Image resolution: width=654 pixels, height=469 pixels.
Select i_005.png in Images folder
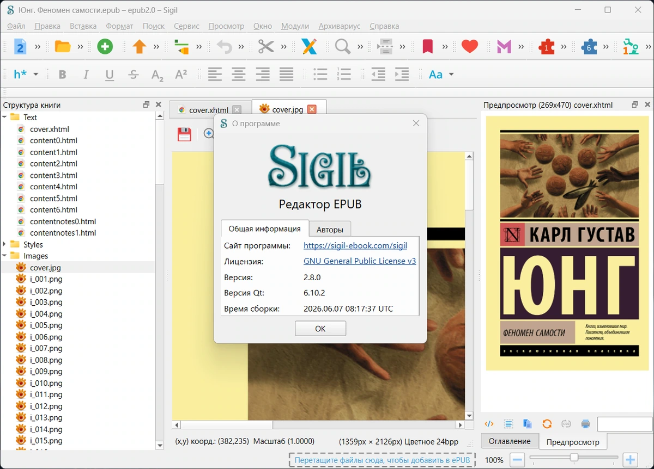[46, 325]
